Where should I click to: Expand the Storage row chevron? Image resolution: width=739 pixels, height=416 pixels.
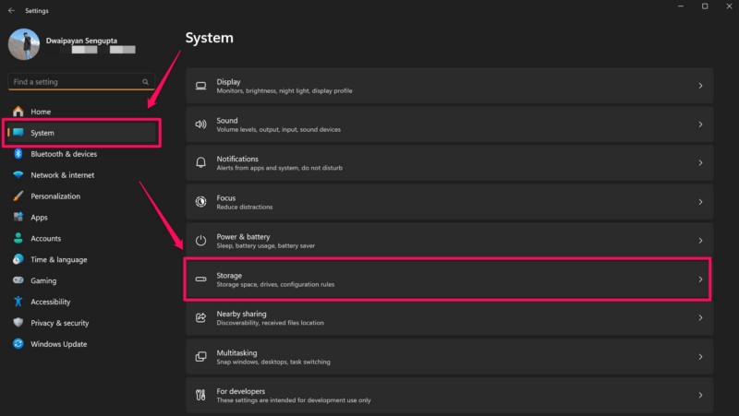coord(700,279)
